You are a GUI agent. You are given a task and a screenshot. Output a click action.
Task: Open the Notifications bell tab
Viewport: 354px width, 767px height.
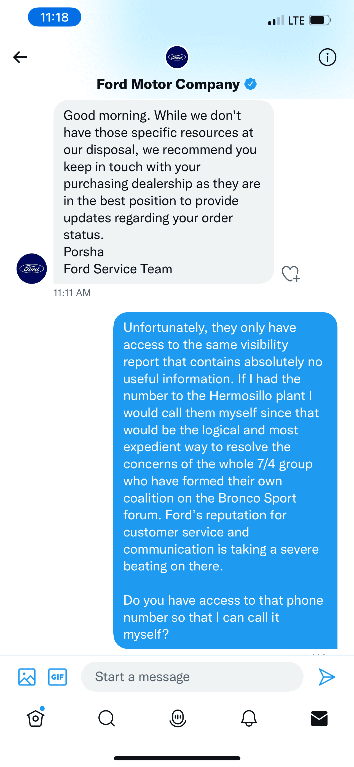(248, 718)
